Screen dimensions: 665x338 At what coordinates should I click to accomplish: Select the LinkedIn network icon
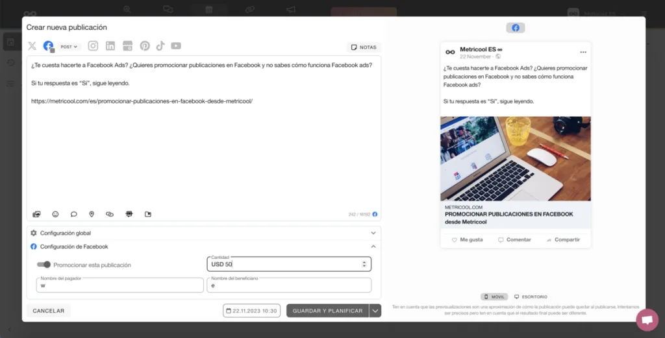pos(110,46)
